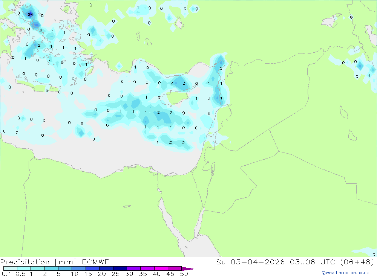Pick the 5–10 mm legend color swatch

coord(65,268)
